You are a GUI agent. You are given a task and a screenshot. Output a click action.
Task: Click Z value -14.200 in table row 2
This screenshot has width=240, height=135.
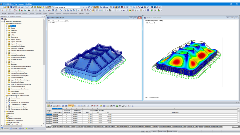pos(107,117)
